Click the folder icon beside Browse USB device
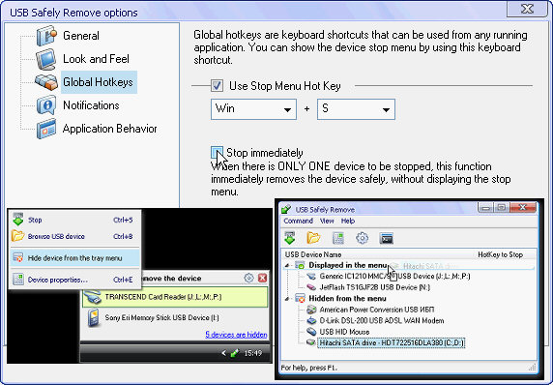553x385 pixels. click(18, 235)
